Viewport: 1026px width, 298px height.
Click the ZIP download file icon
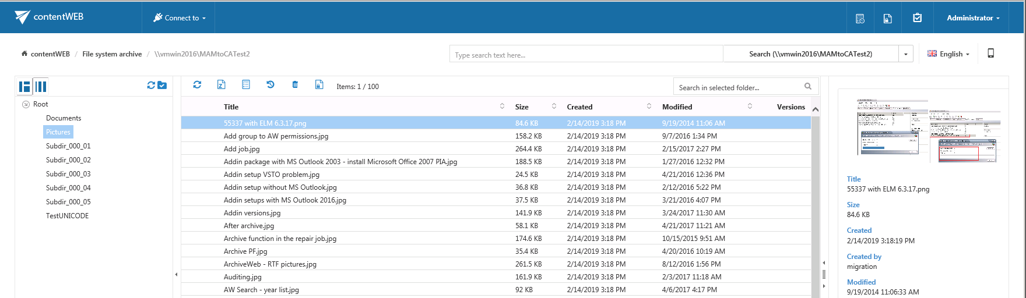pyautogui.click(x=222, y=85)
